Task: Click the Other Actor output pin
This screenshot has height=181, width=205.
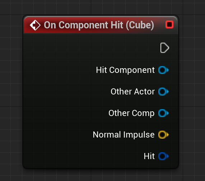Action: tap(163, 92)
